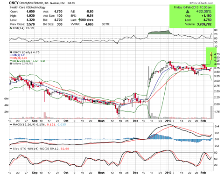Click the black up-triangle in the green quote box
This screenshot has height=175, width=224.
188,12
